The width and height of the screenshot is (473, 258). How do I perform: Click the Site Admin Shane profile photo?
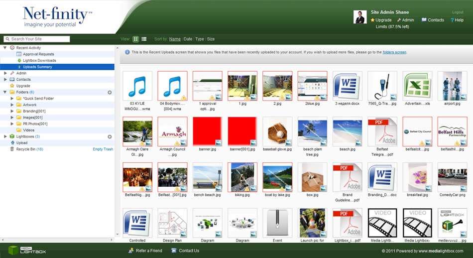click(x=360, y=17)
